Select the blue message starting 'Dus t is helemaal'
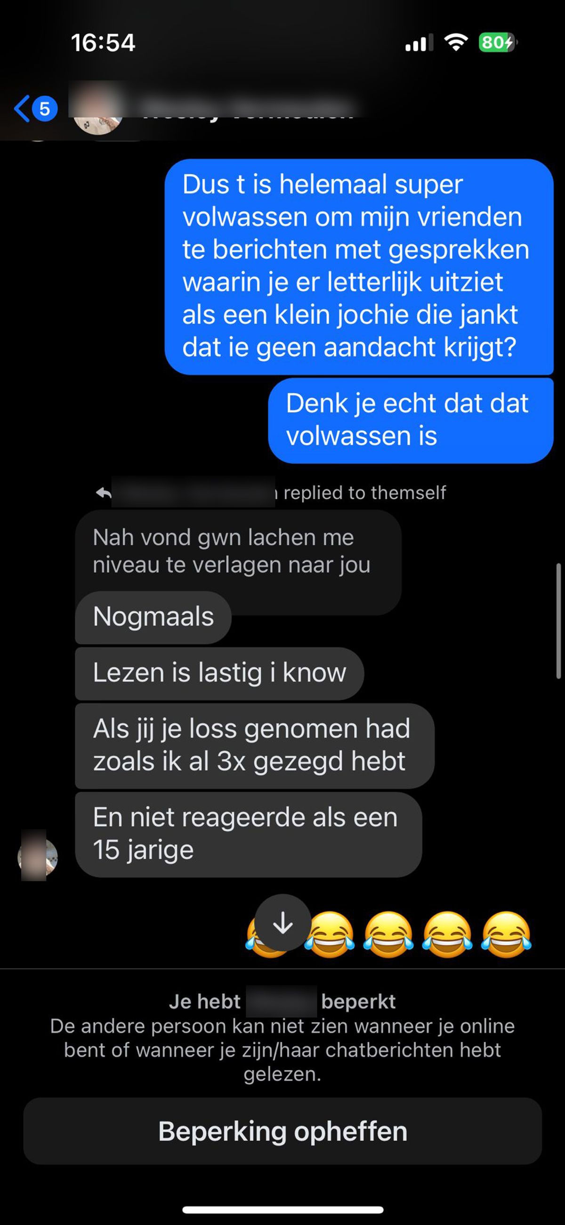This screenshot has height=1225, width=565. [359, 267]
